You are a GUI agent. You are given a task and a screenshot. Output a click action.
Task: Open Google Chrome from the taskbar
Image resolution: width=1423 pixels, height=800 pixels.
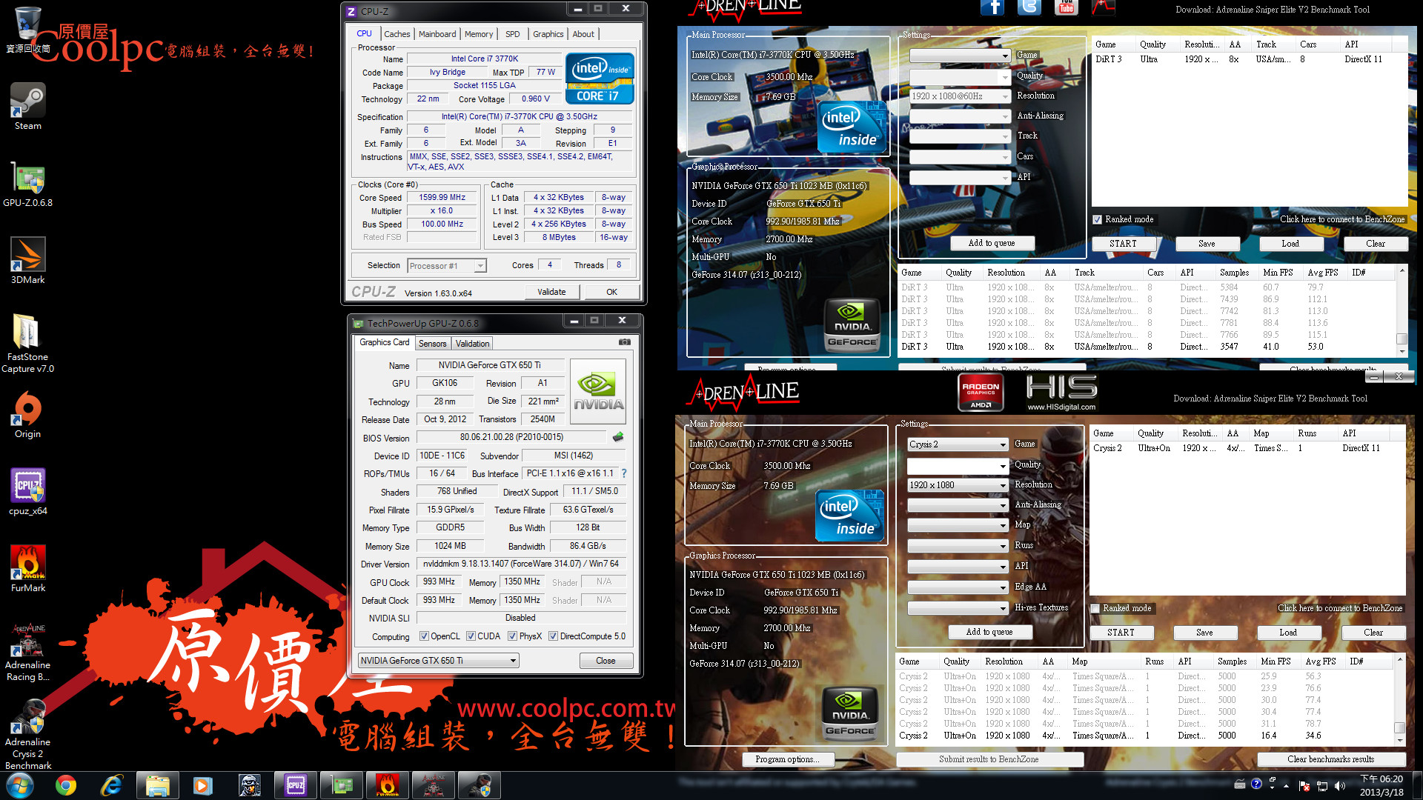(x=66, y=785)
